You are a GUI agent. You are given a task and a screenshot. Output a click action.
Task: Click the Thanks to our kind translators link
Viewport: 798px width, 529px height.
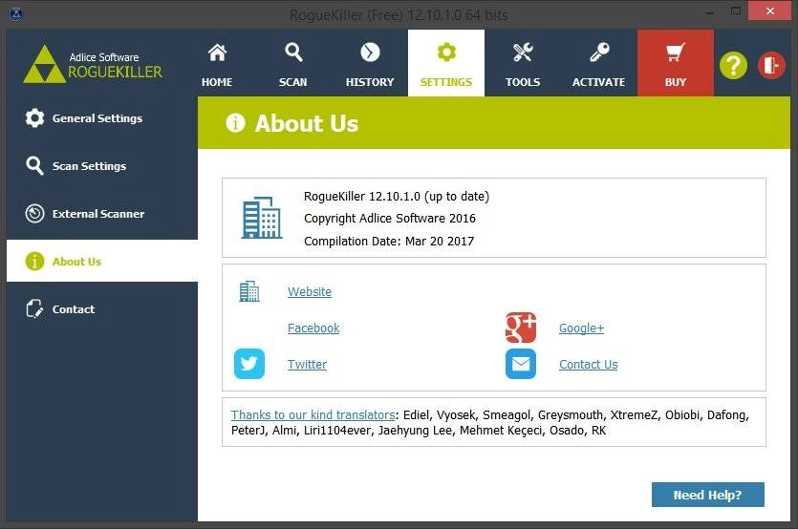pos(313,415)
